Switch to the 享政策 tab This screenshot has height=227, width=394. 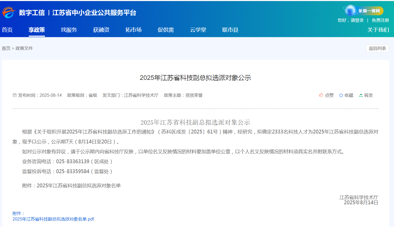coord(37,30)
